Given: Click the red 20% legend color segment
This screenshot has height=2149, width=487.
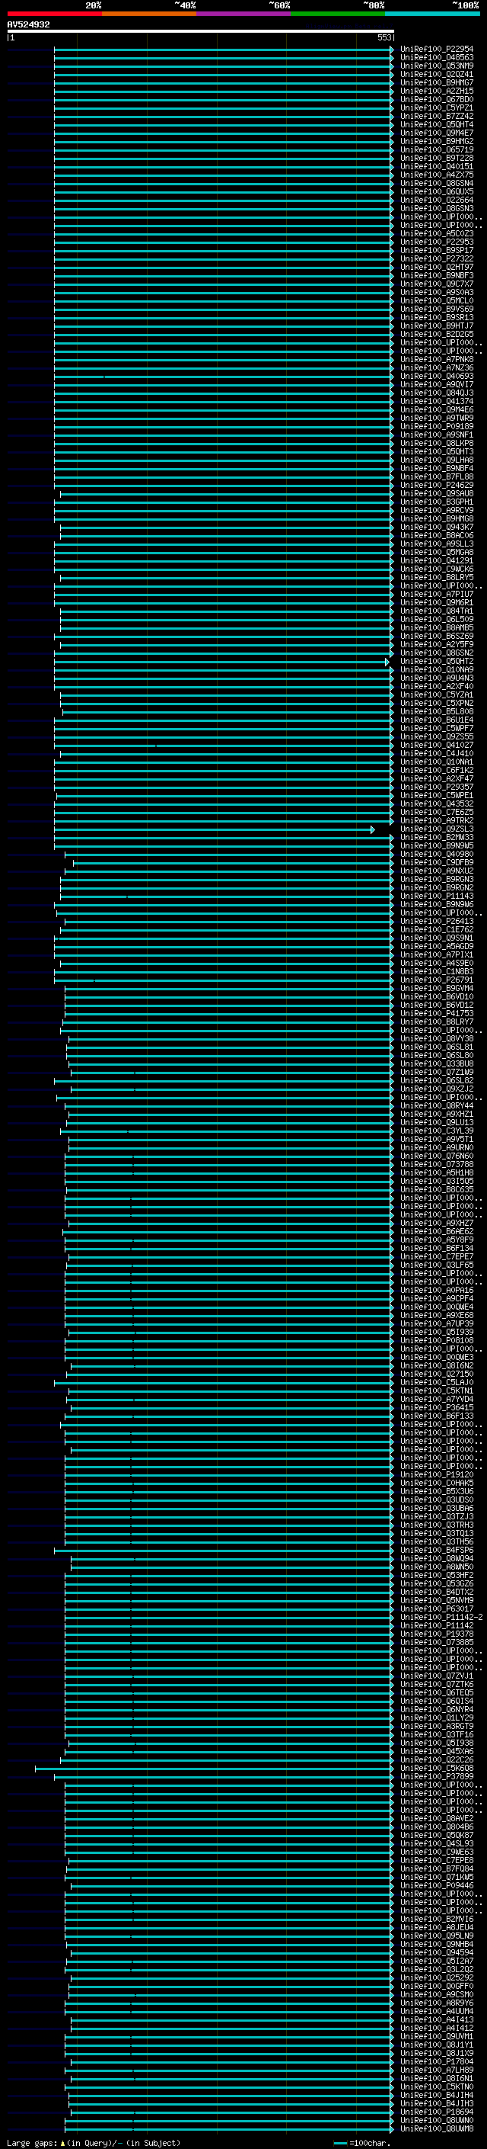Looking at the screenshot, I should pos(54,14).
